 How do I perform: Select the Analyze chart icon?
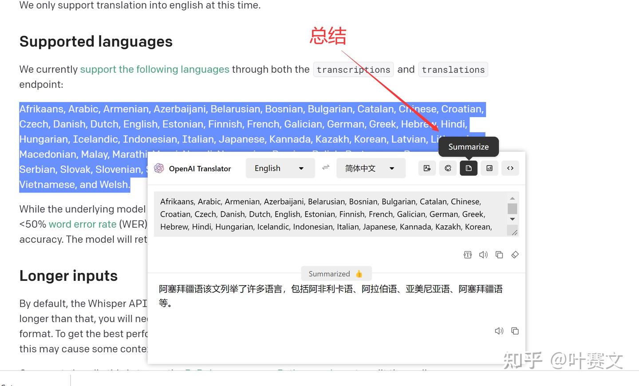(489, 168)
